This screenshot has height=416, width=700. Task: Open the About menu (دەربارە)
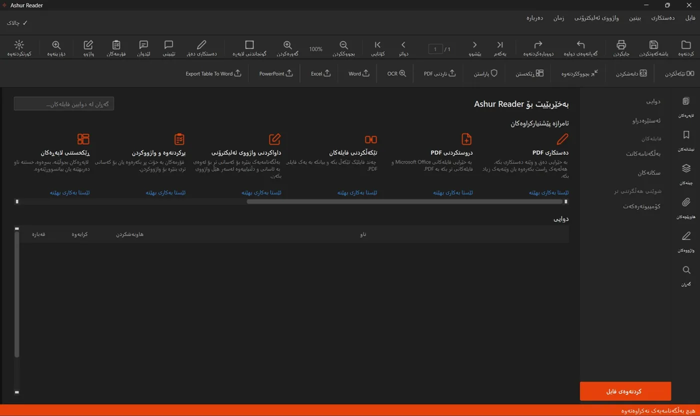click(x=534, y=18)
